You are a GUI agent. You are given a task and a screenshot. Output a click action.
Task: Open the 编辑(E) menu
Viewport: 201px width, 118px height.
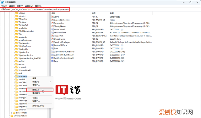[x=12, y=6]
